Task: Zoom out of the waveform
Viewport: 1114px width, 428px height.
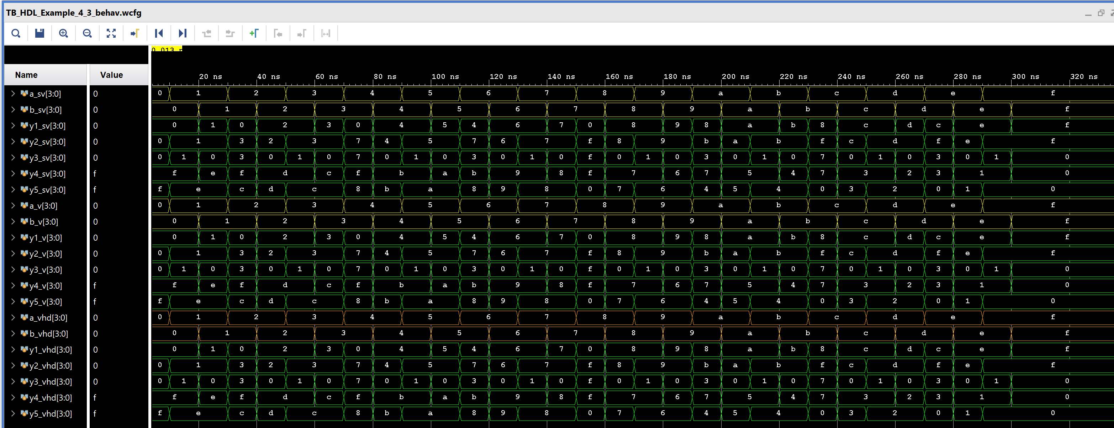Action: [x=88, y=33]
